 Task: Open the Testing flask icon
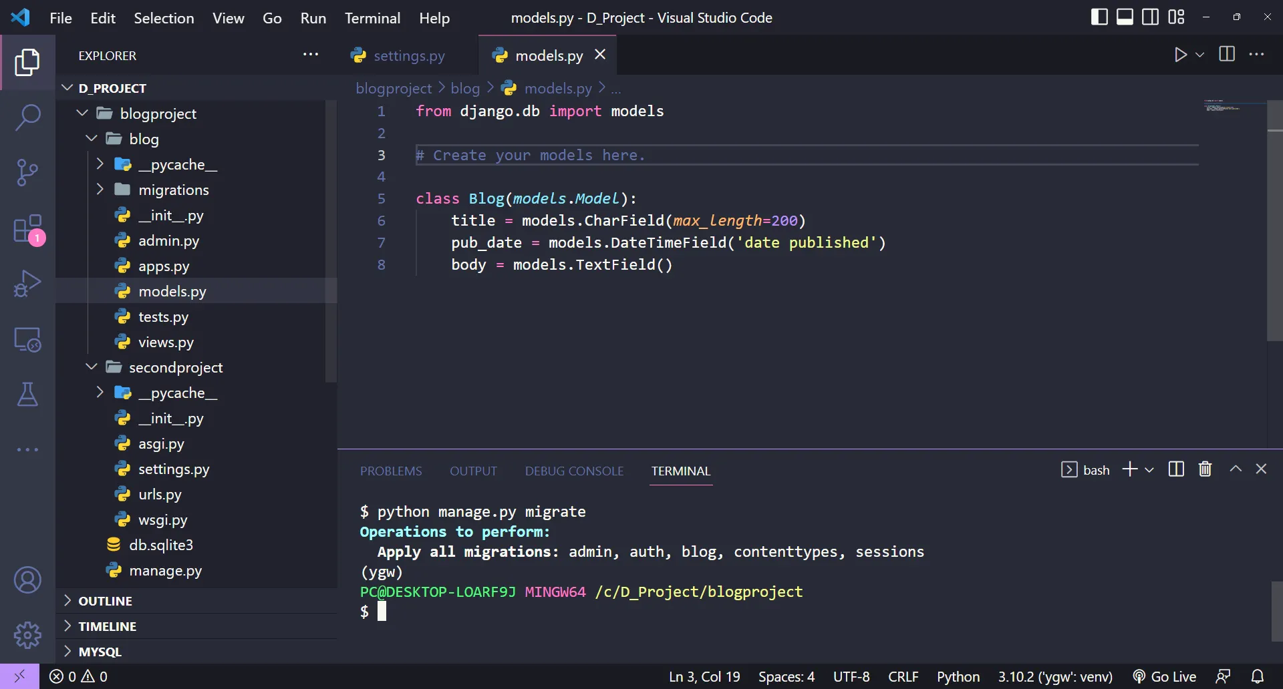point(27,395)
